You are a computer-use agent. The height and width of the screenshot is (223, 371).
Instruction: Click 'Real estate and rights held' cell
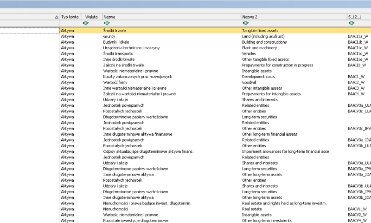284,203
